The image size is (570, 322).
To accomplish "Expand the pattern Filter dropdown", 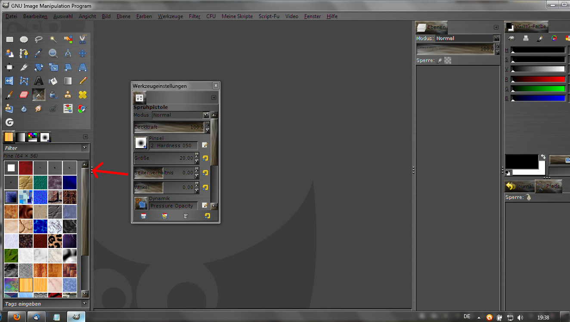I will [85, 148].
